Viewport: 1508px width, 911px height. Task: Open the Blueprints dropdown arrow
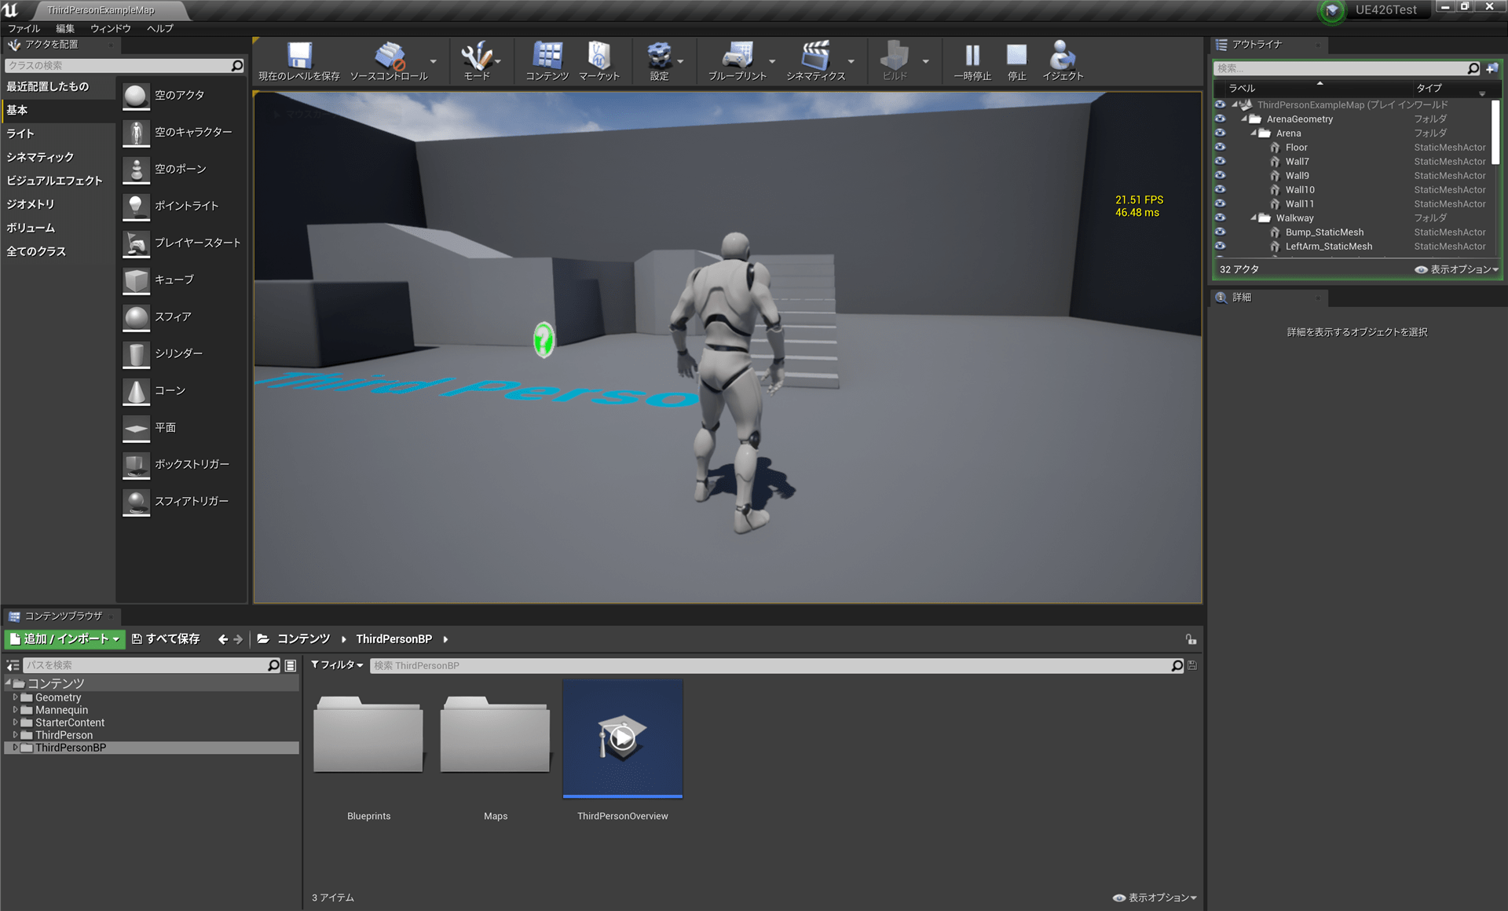772,61
